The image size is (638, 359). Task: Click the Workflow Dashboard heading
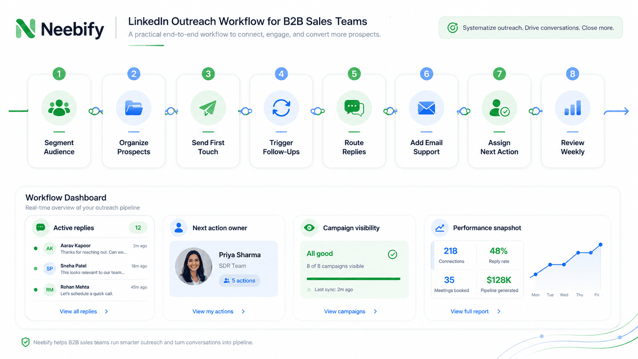(66, 198)
